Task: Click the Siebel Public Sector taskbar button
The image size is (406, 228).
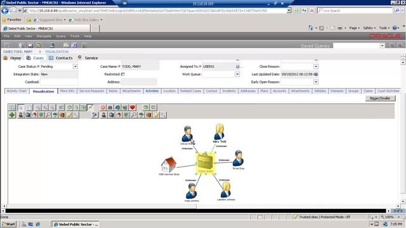Action: click(75, 224)
